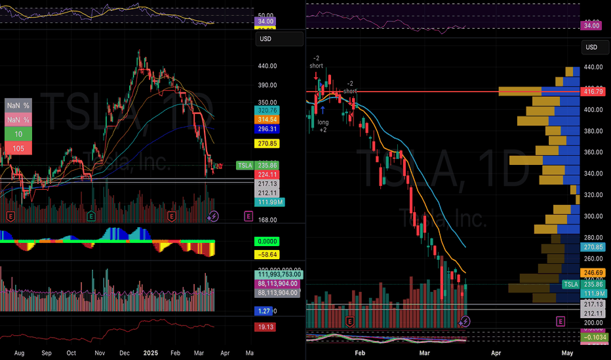Click the 2025 year label on time axis
Viewport: 611px width, 360px height.
click(150, 353)
